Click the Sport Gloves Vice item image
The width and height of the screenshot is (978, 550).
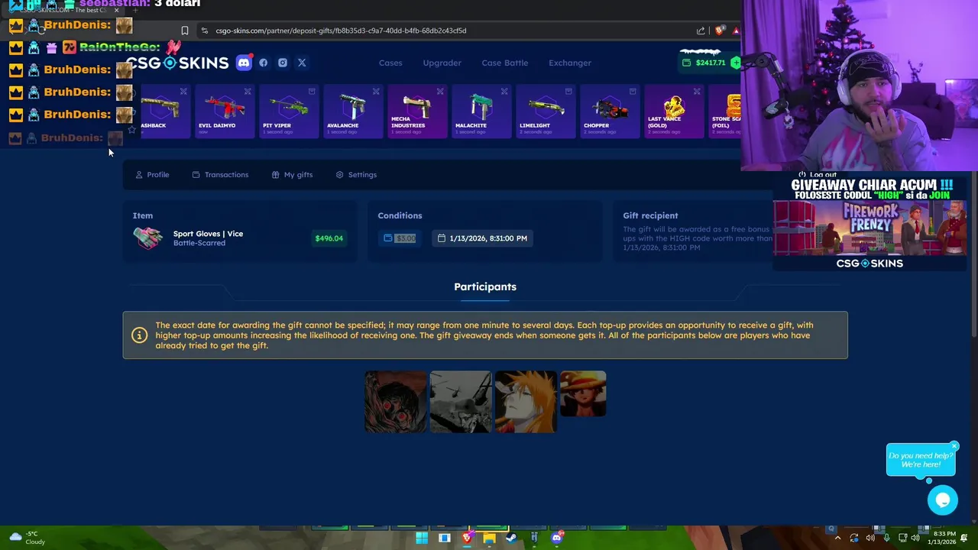pos(148,238)
